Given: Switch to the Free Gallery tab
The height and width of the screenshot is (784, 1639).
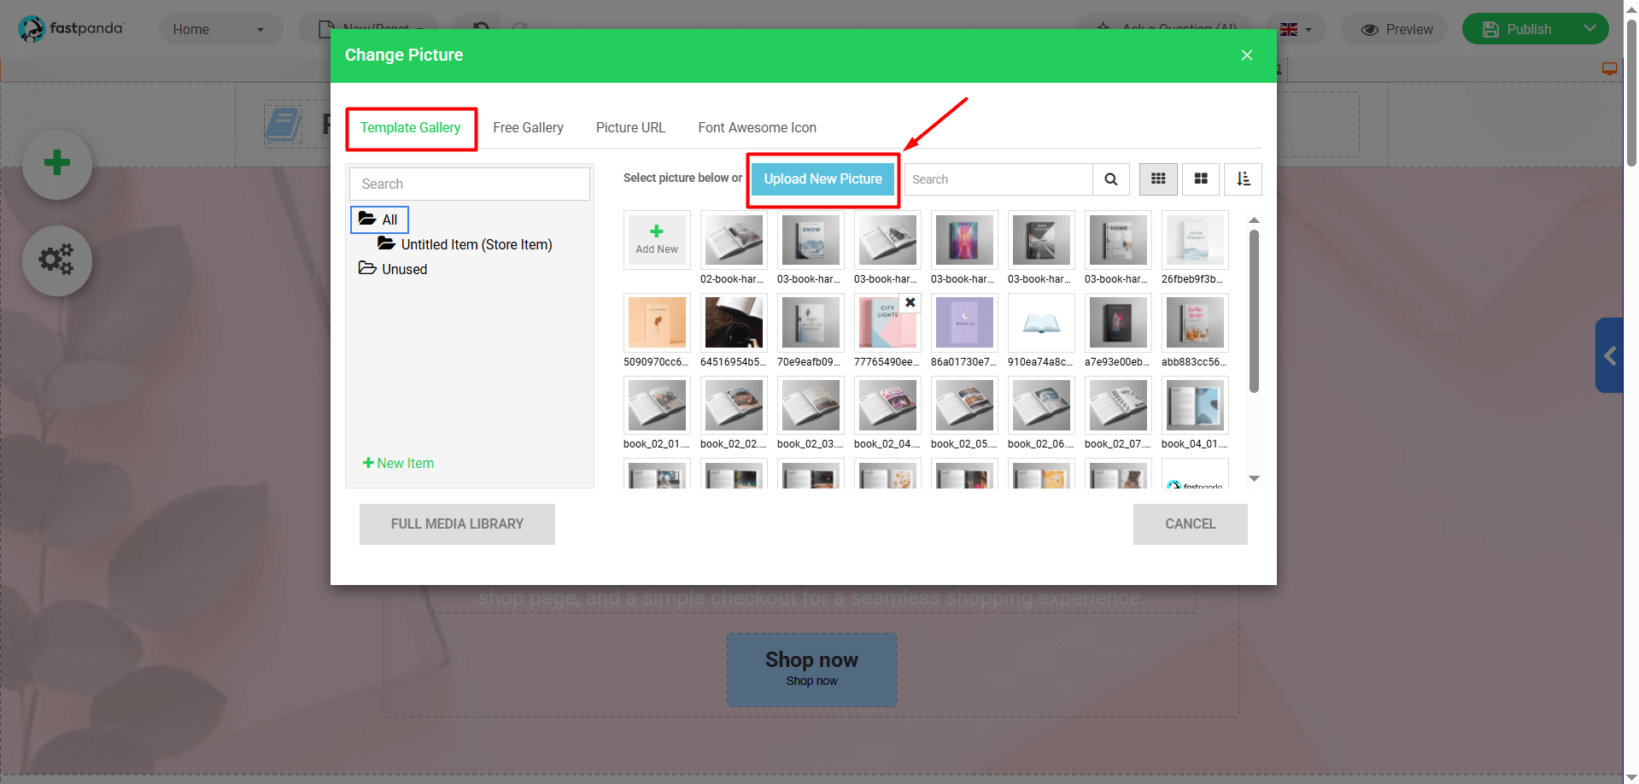Looking at the screenshot, I should click(528, 128).
